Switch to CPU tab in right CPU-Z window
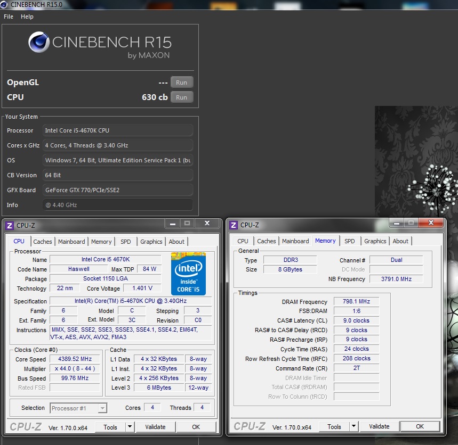The height and width of the screenshot is (445, 458). [x=243, y=241]
